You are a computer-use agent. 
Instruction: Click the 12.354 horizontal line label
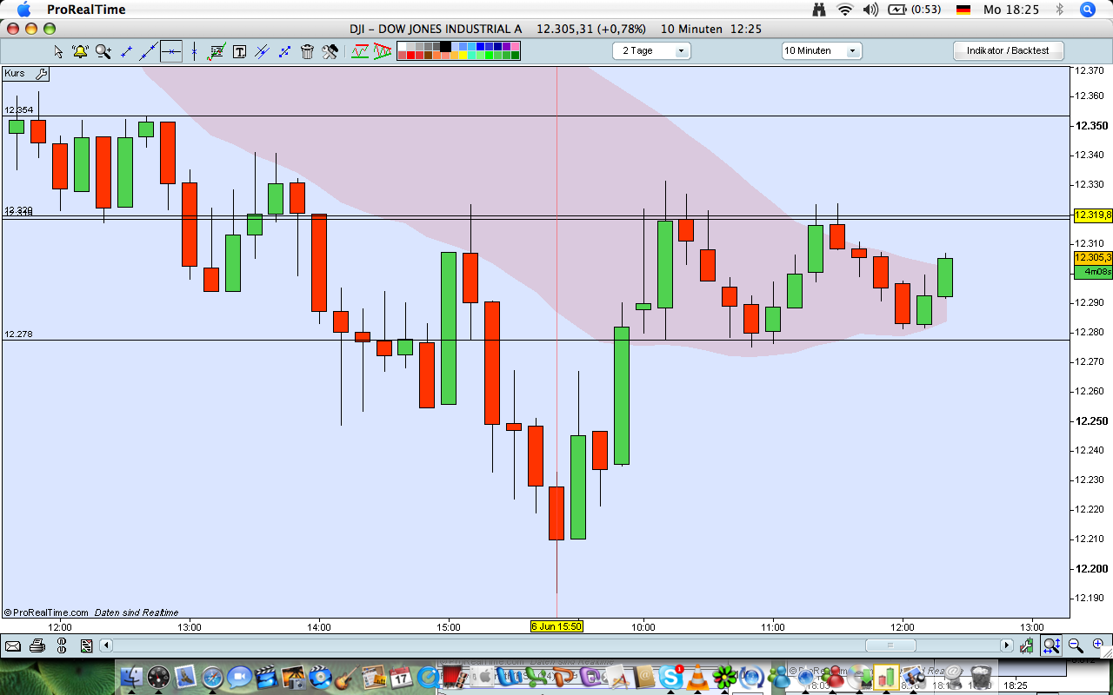click(x=19, y=110)
